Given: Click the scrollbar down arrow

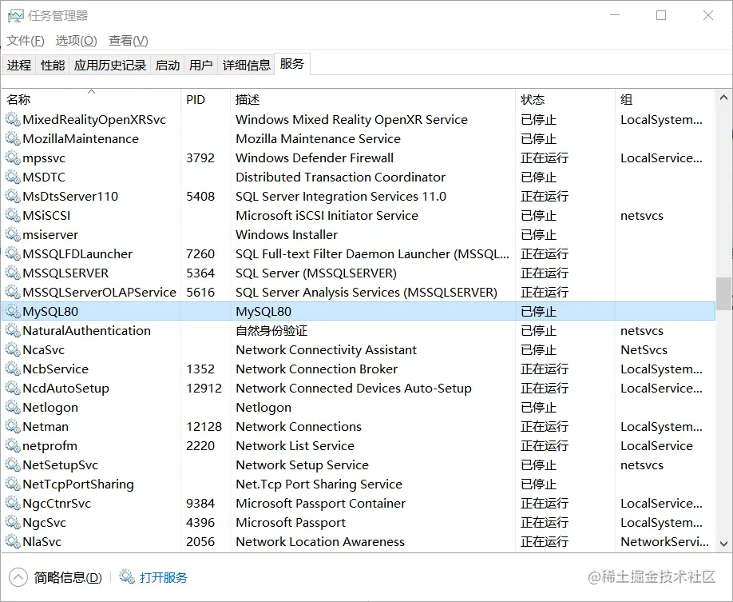Looking at the screenshot, I should click(723, 544).
